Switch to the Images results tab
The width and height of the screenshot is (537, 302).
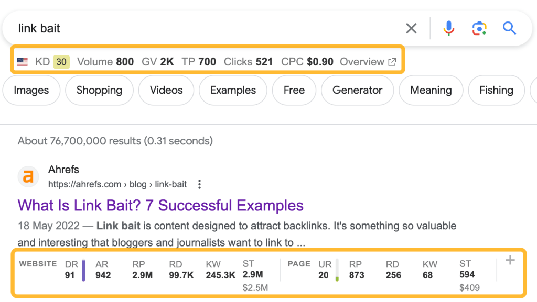click(31, 90)
